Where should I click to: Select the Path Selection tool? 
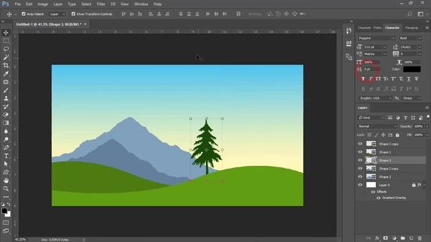(6, 164)
